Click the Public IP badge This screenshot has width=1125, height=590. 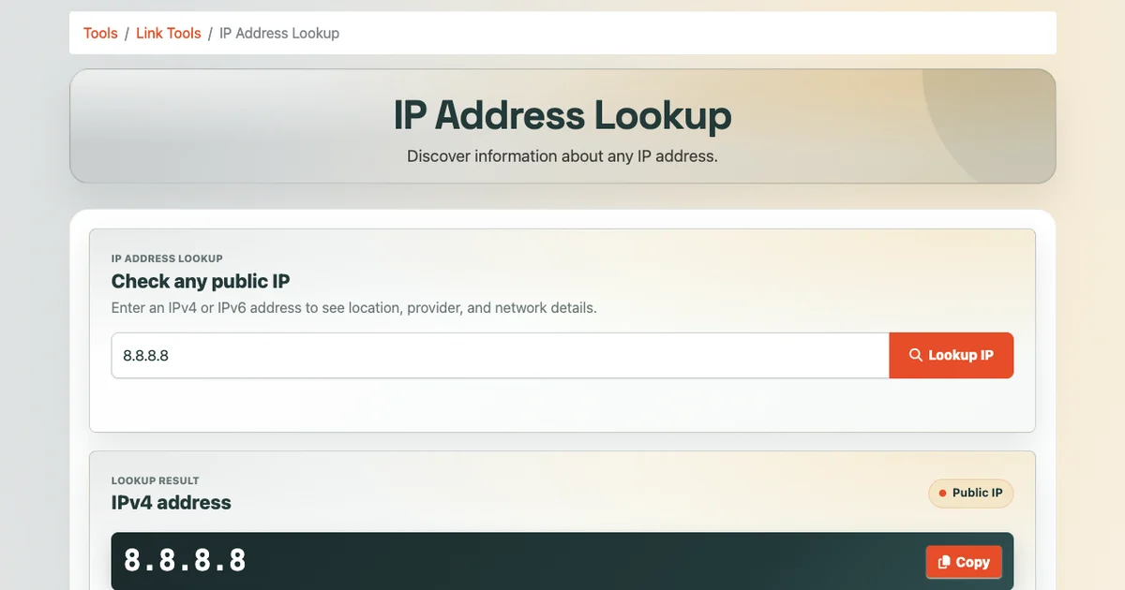click(970, 493)
